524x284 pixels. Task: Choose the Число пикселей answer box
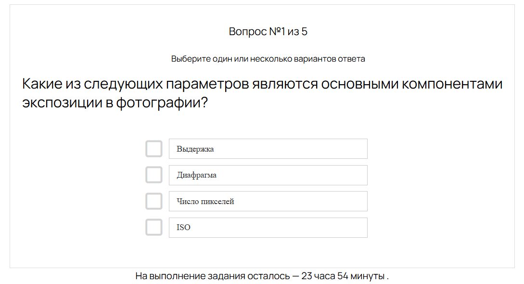coord(268,201)
